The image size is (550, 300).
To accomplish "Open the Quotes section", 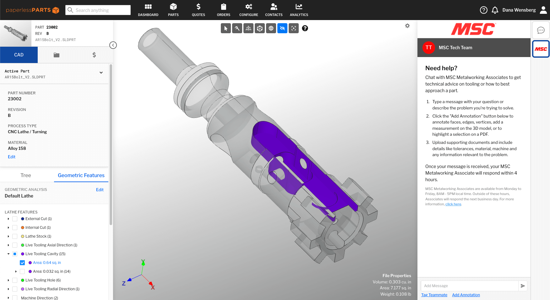I will point(199,10).
